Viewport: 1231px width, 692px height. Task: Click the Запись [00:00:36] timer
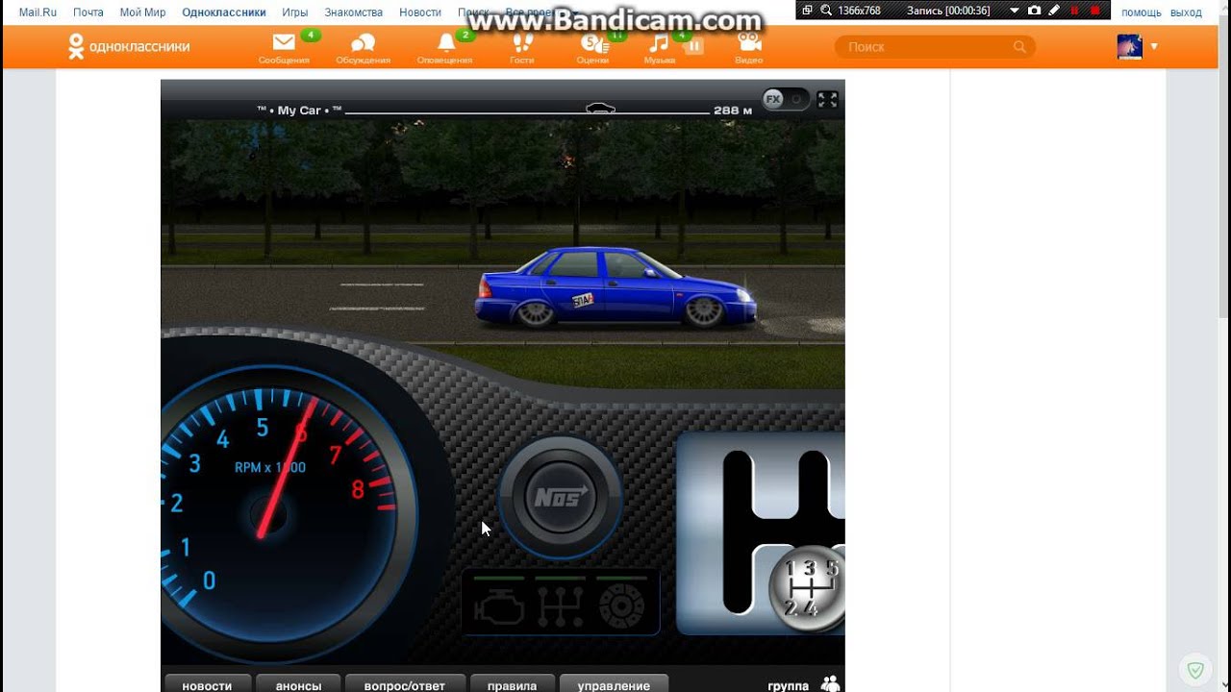click(948, 11)
